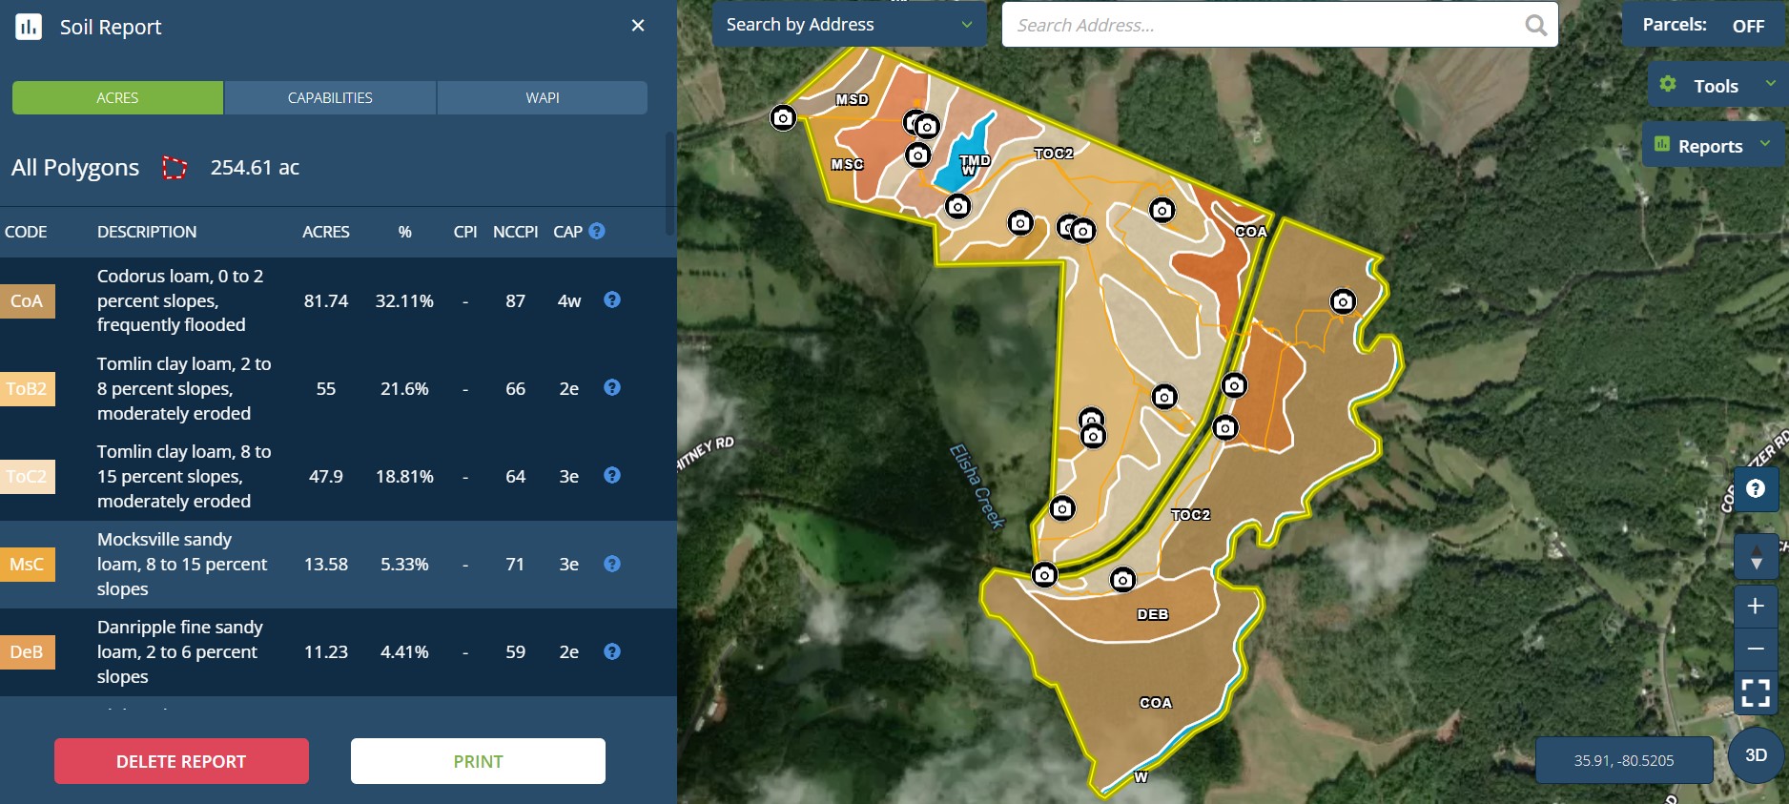Open the map help question button

1755,489
